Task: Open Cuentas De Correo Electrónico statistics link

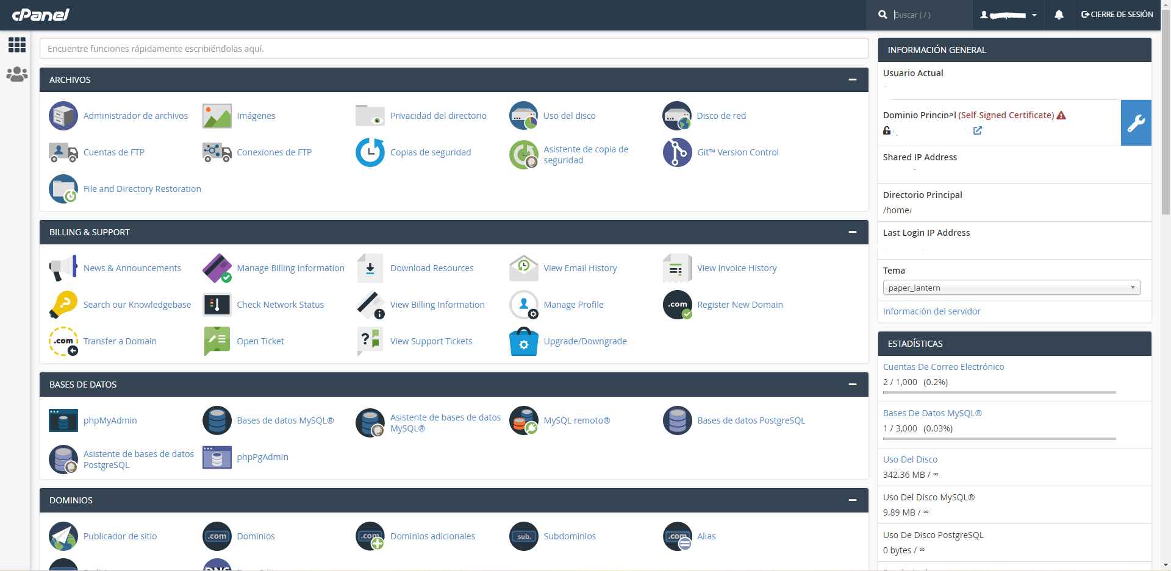Action: (x=944, y=367)
